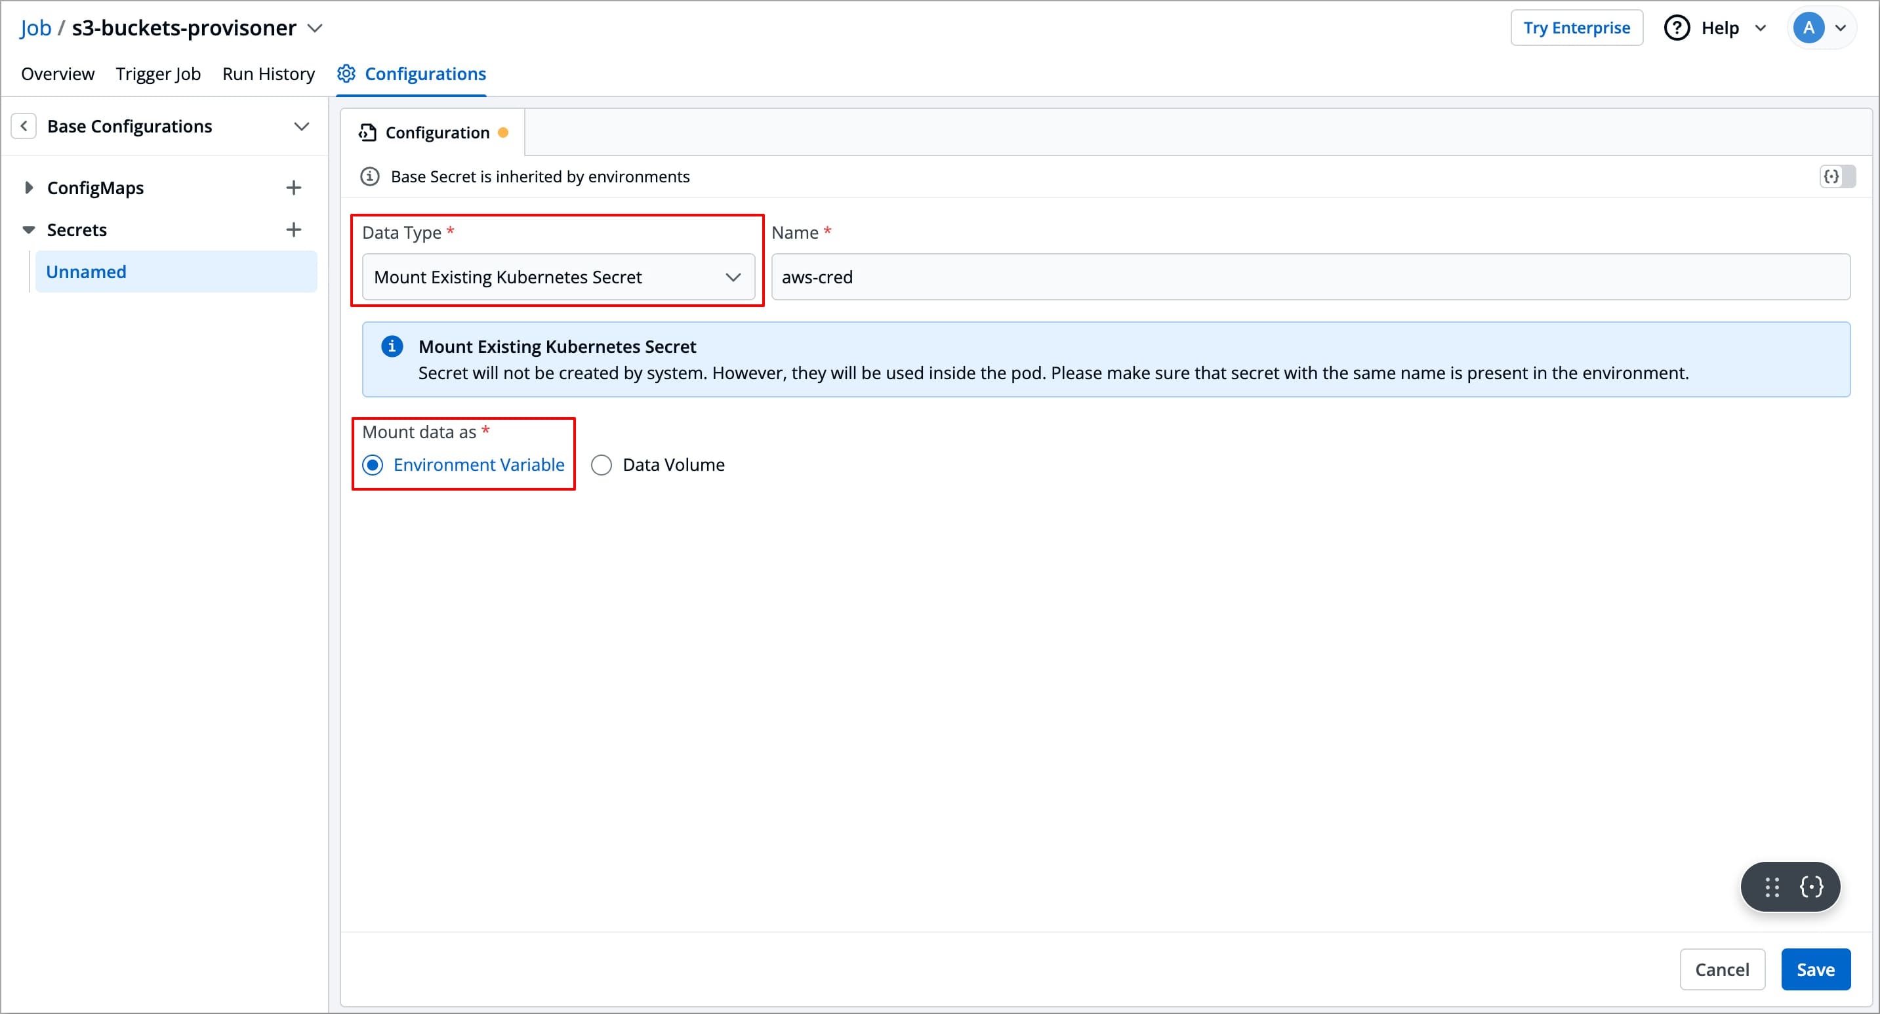Click the Configuration file icon on the tab
1880x1014 pixels.
click(x=367, y=132)
